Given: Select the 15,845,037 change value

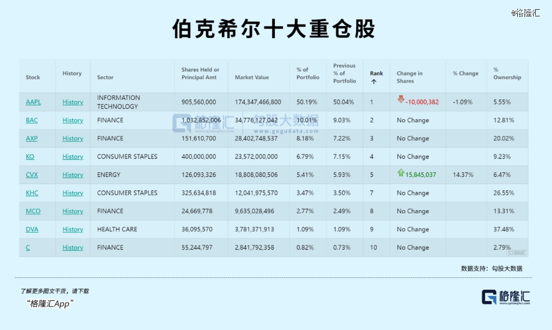Looking at the screenshot, I should (421, 175).
